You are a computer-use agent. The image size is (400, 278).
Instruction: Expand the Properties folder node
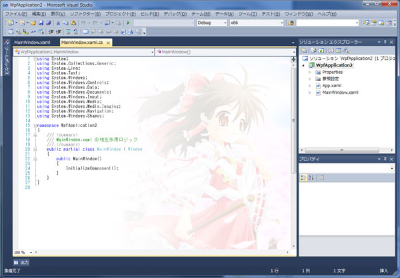click(x=310, y=72)
